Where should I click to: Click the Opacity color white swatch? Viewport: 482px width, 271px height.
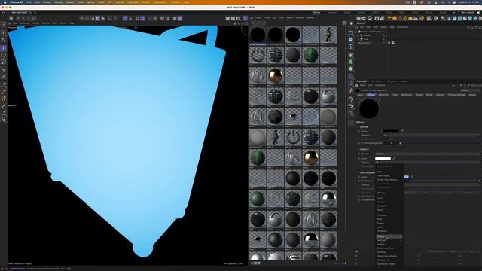tap(383, 159)
